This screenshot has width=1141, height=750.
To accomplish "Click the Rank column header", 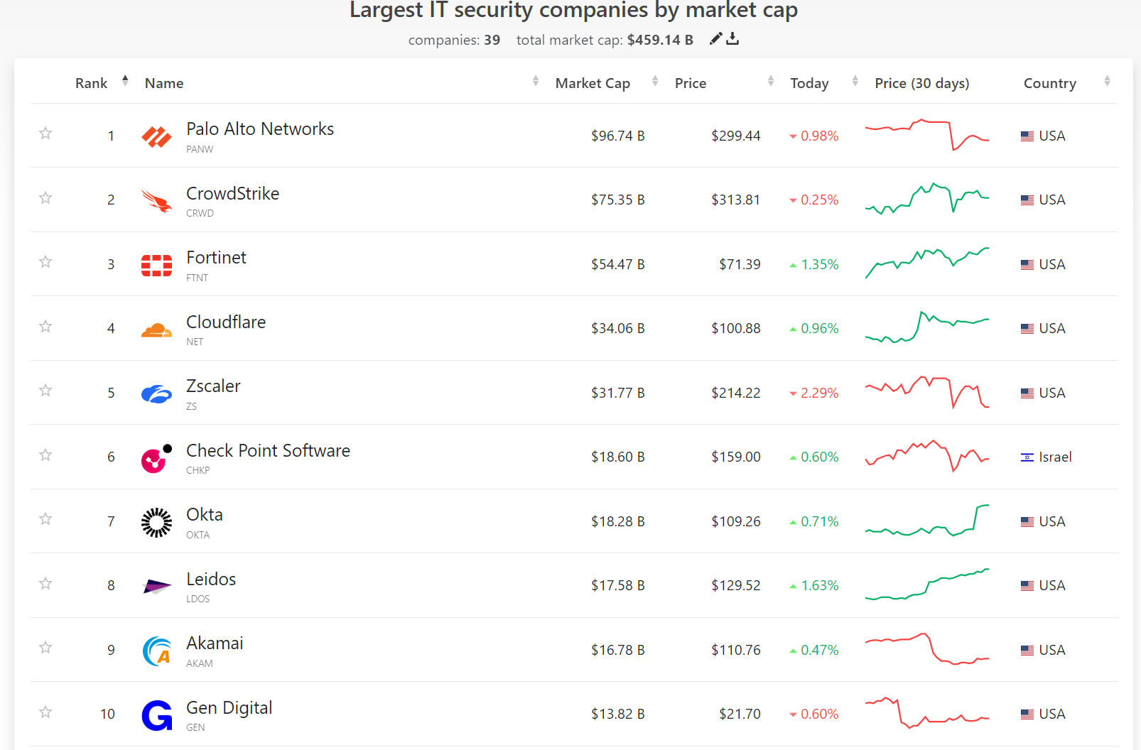I will tap(91, 83).
